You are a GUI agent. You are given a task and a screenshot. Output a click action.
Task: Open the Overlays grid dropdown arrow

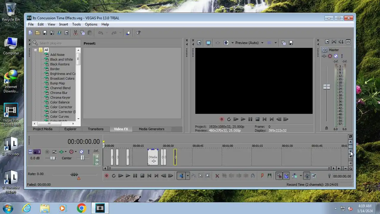click(x=275, y=43)
